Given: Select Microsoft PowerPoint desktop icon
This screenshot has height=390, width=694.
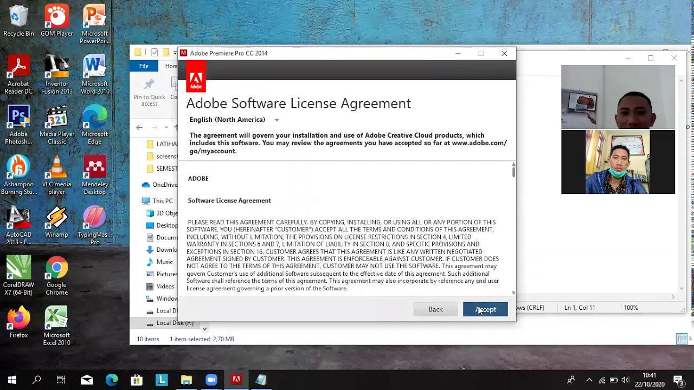Looking at the screenshot, I should click(94, 25).
